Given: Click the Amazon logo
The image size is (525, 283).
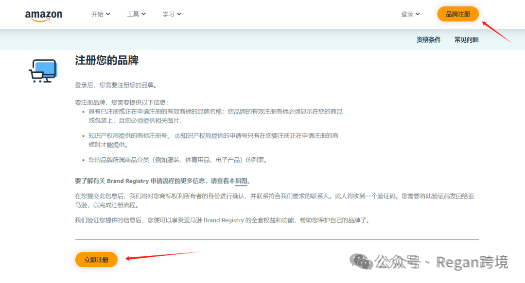Looking at the screenshot, I should [44, 16].
